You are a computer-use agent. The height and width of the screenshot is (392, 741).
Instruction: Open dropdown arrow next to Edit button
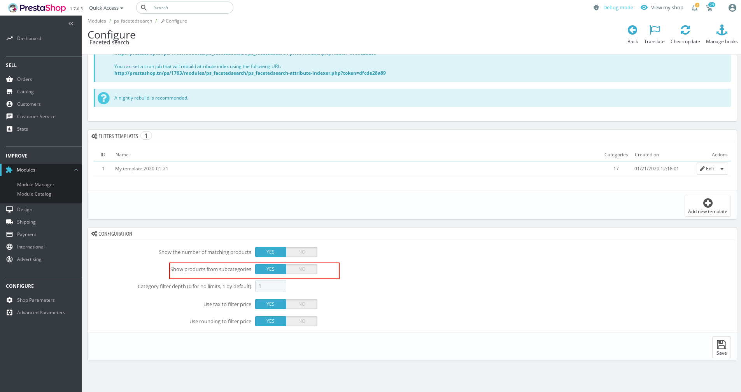(722, 169)
